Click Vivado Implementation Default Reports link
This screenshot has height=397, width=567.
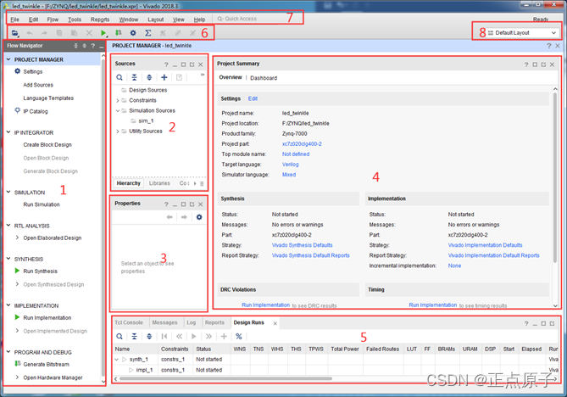pyautogui.click(x=493, y=255)
